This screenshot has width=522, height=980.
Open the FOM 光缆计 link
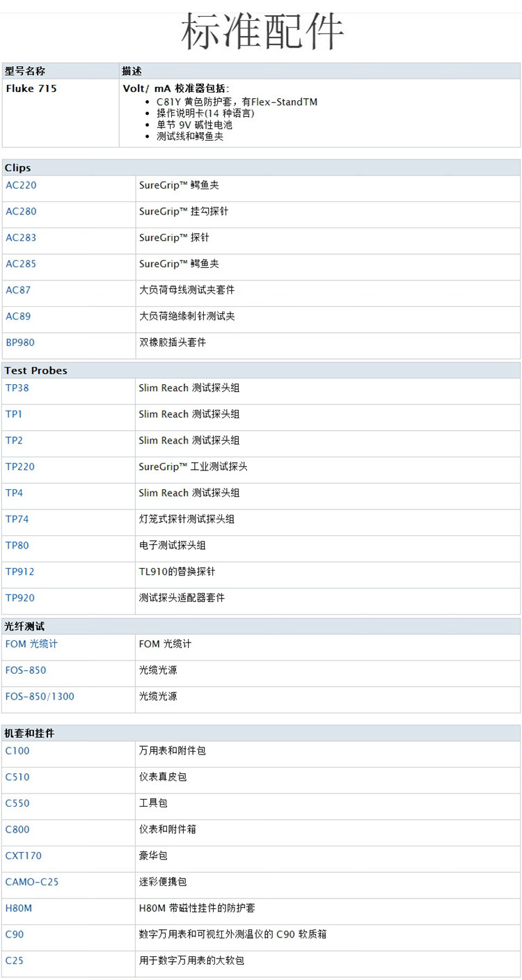click(x=31, y=645)
